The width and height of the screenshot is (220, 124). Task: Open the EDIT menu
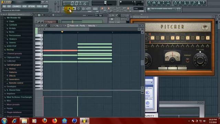click(x=9, y=6)
